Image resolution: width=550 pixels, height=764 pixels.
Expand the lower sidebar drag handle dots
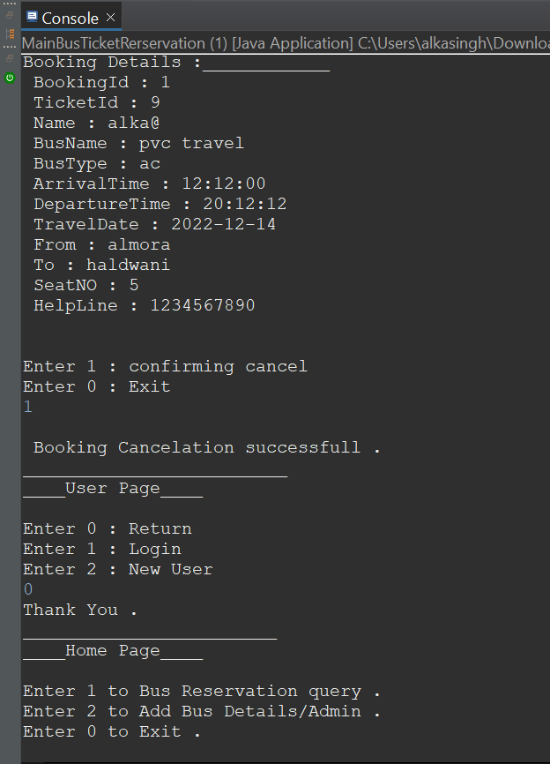tap(8, 46)
